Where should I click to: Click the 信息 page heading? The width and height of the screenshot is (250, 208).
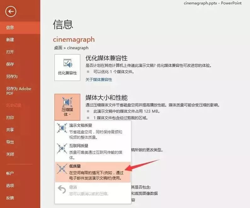[x=63, y=24]
